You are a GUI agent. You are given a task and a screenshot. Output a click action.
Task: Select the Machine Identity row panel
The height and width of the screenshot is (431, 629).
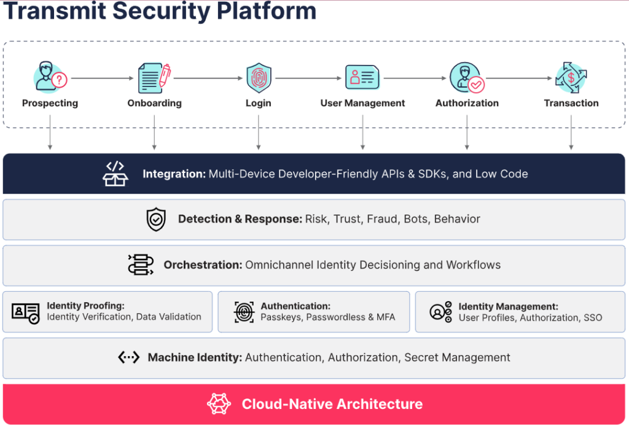click(314, 357)
